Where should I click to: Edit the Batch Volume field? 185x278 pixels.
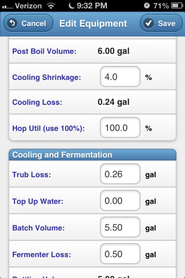pos(120,227)
